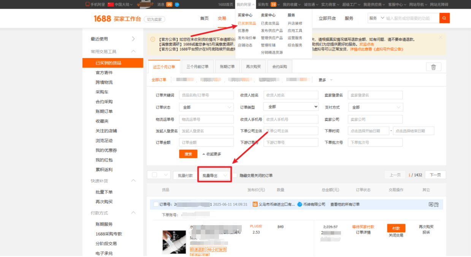The width and height of the screenshot is (471, 257).
Task: Click the orange 付款 button
Action: coord(396,228)
